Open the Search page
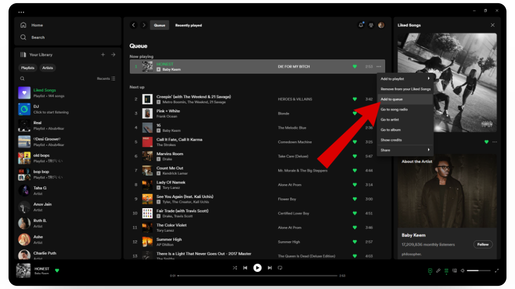 [33, 37]
